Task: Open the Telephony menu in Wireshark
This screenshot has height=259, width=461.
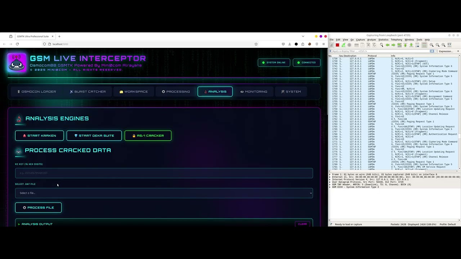Action: tap(397, 40)
